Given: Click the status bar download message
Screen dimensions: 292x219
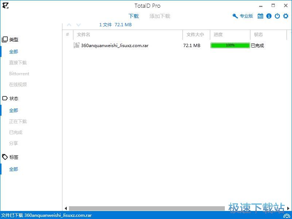Looking at the screenshot, I should 47,215.
